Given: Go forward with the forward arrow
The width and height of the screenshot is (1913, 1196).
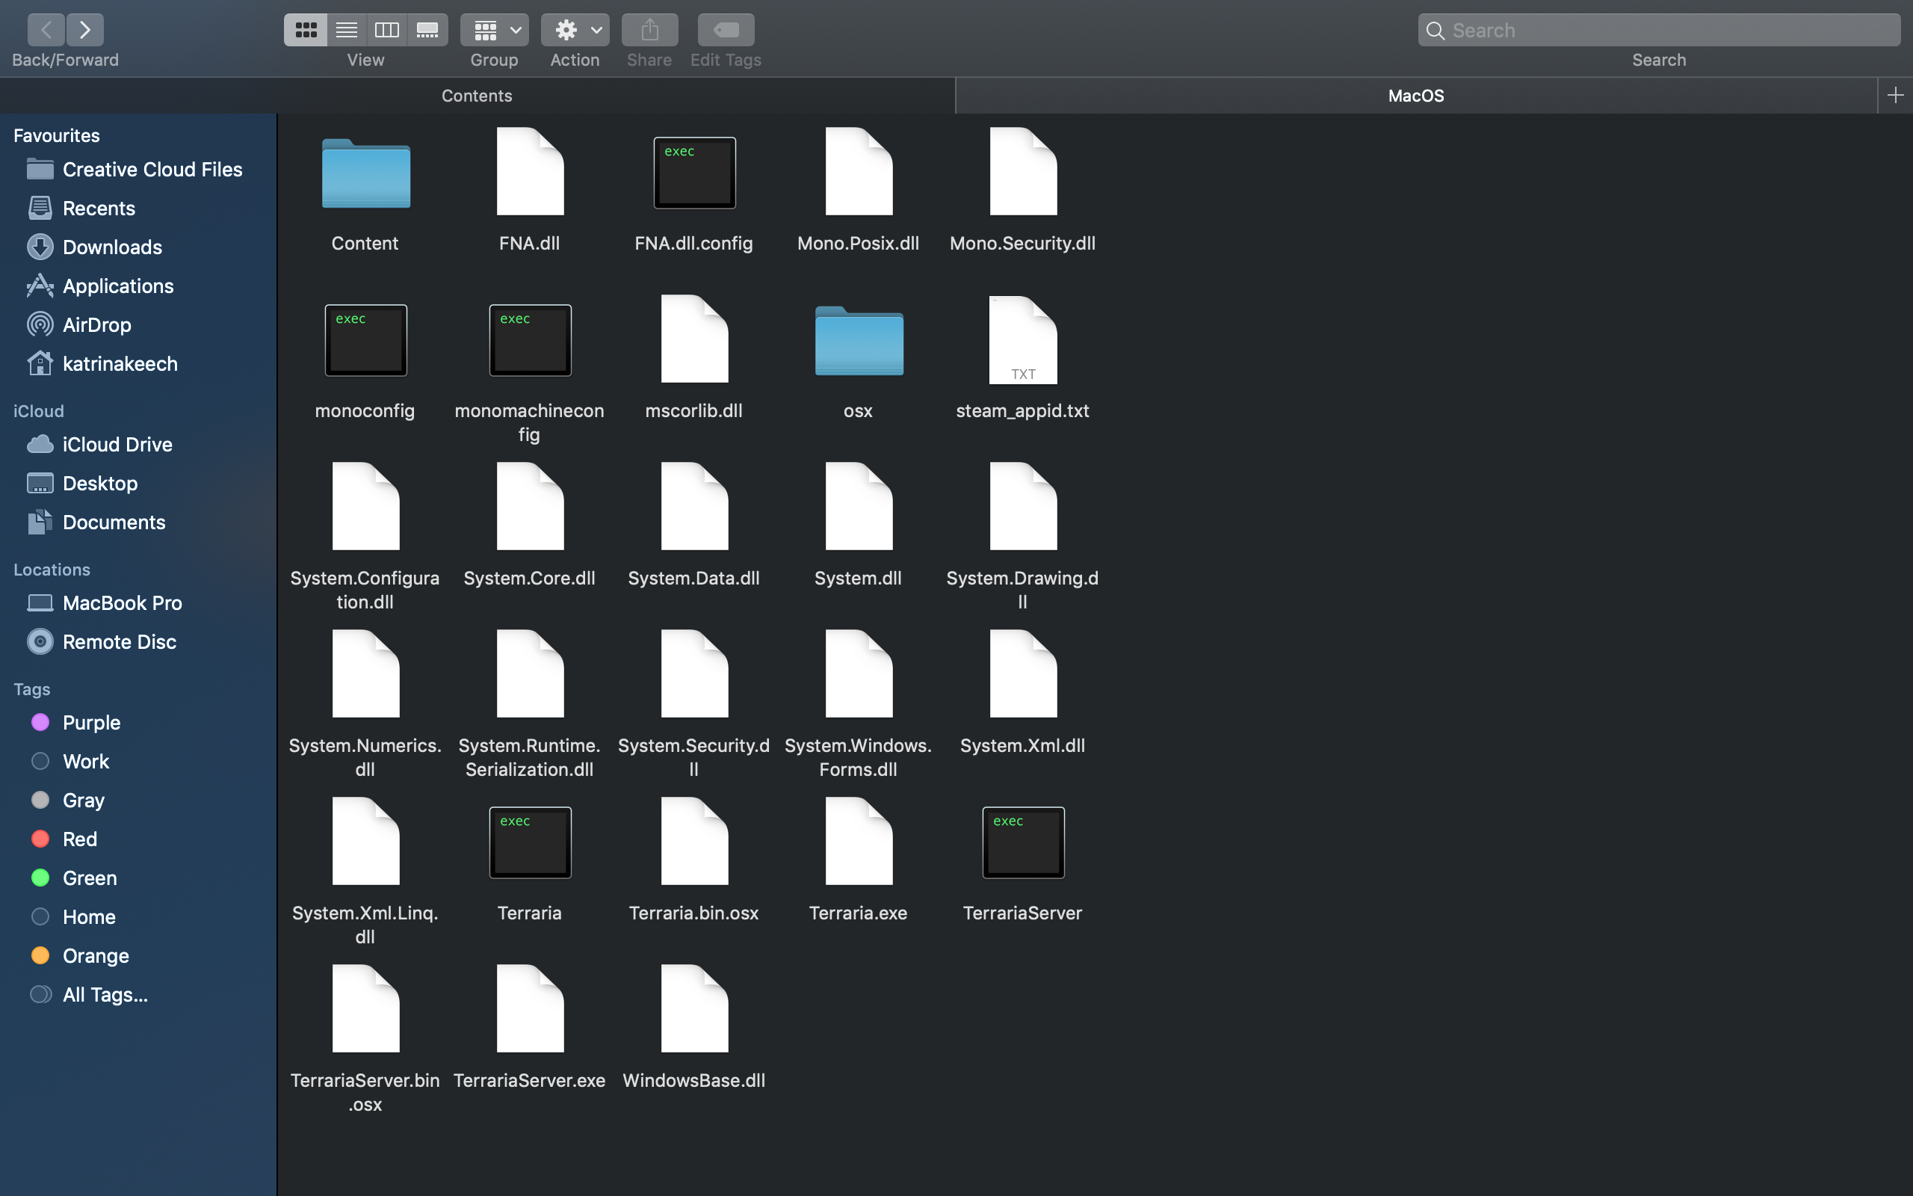Looking at the screenshot, I should pyautogui.click(x=85, y=30).
